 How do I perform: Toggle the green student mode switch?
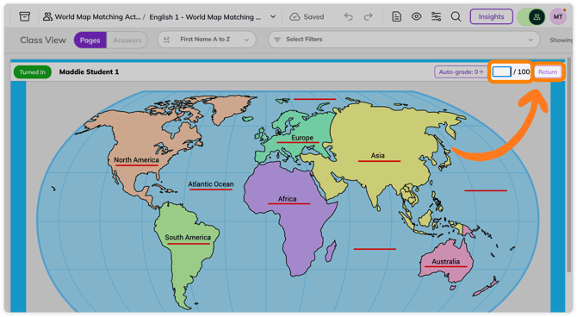531,16
